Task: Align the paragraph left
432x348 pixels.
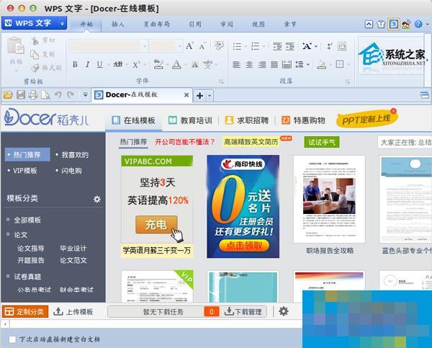Action: tap(236, 65)
